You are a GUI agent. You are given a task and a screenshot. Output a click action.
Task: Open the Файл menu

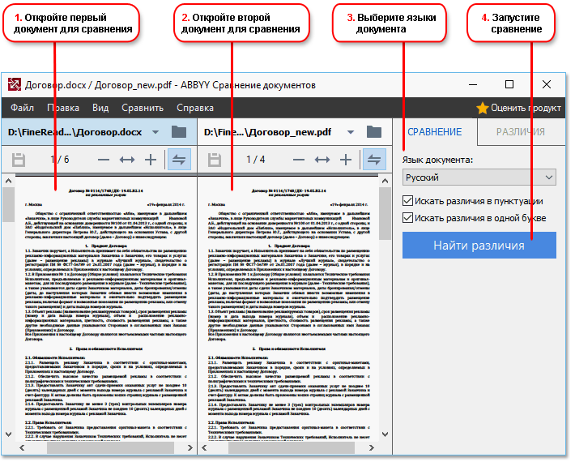(x=22, y=108)
